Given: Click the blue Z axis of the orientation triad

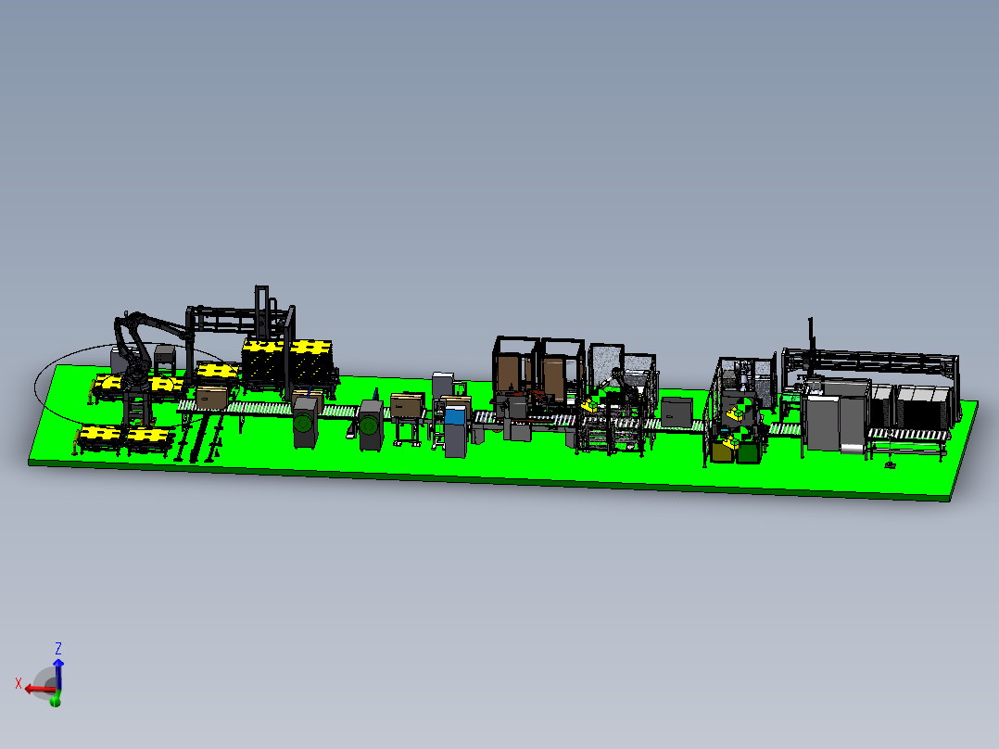Looking at the screenshot, I should click(x=58, y=675).
